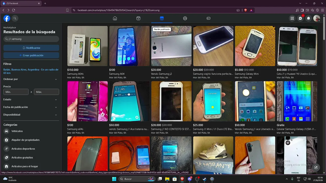This screenshot has width=326, height=183.
Task: Expand the Ordenar por filter
Action: (x=31, y=79)
